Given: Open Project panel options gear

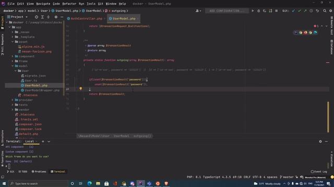Looking at the screenshot, I should pyautogui.click(x=56, y=17).
